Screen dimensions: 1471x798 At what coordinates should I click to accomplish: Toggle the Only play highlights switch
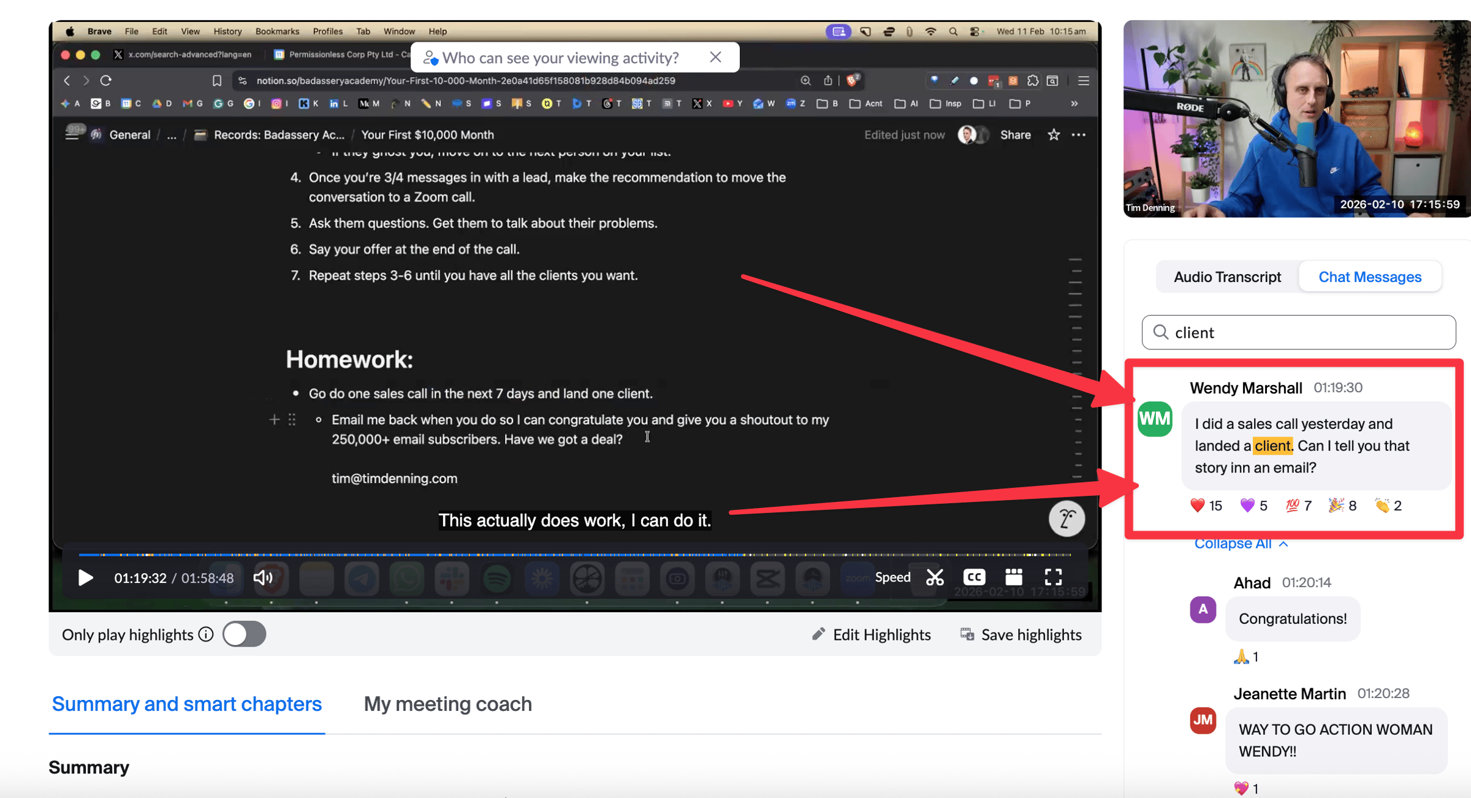(x=244, y=634)
